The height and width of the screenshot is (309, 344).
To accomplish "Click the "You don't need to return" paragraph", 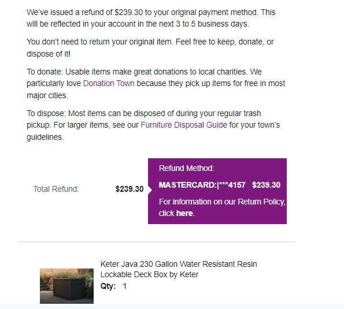I will 150,47.
